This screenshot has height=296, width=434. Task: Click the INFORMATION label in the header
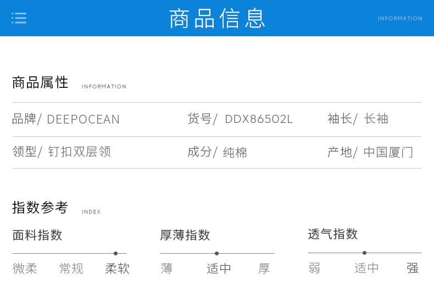400,19
